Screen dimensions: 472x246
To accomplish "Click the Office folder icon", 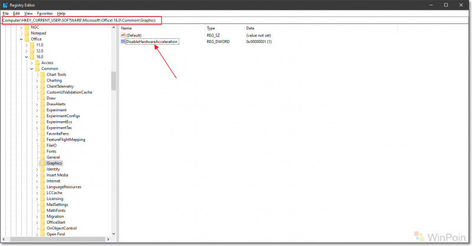I will click(27, 39).
